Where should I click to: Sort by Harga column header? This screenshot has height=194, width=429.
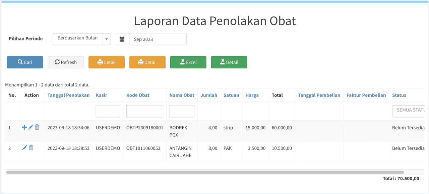(252, 95)
